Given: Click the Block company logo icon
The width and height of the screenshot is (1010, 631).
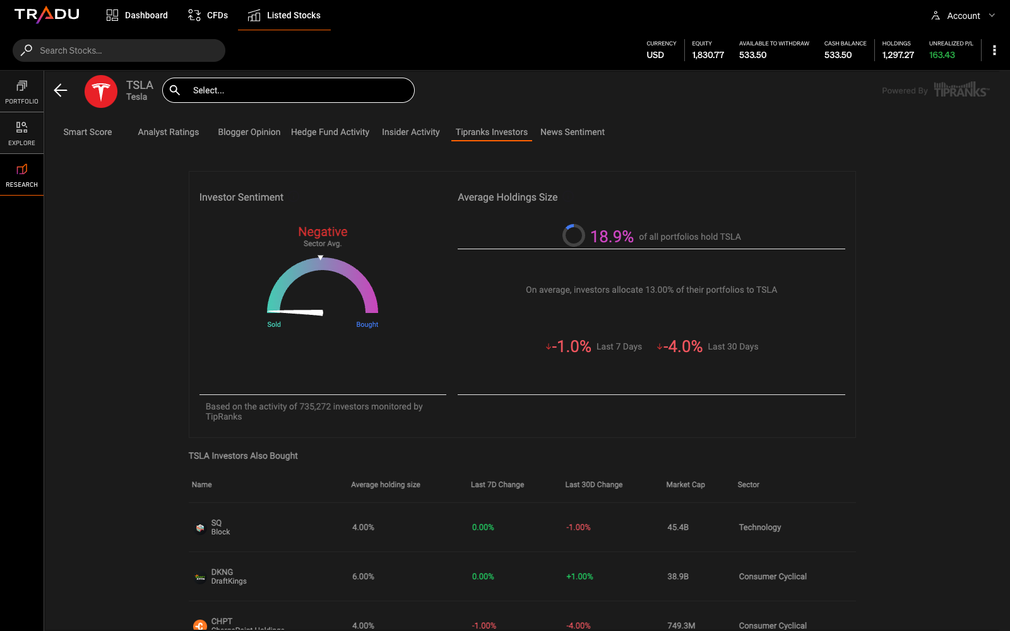Looking at the screenshot, I should pos(200,528).
